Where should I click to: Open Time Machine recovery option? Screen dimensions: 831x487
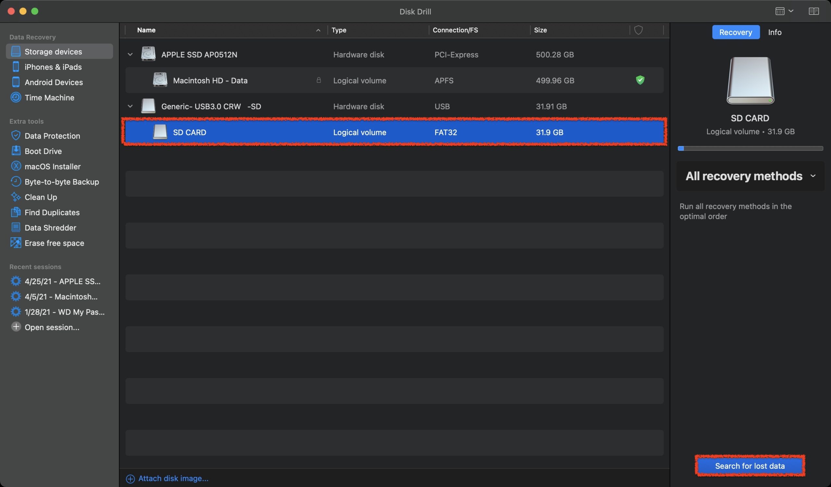[49, 98]
